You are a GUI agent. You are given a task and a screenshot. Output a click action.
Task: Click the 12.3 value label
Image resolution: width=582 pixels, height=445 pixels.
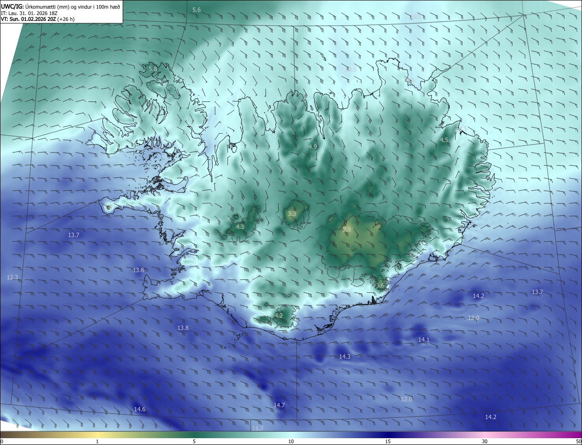pos(13,277)
